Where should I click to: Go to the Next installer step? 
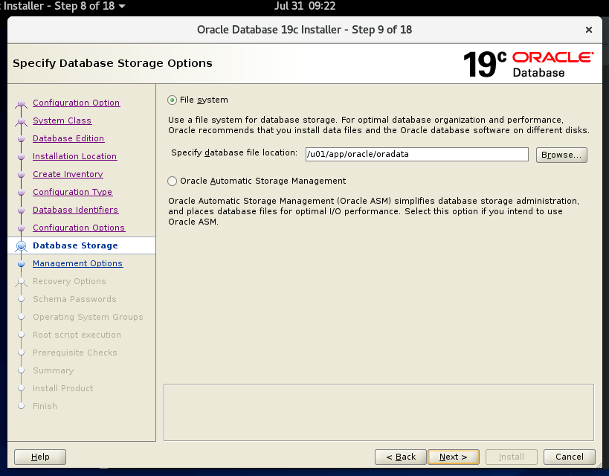(x=454, y=457)
